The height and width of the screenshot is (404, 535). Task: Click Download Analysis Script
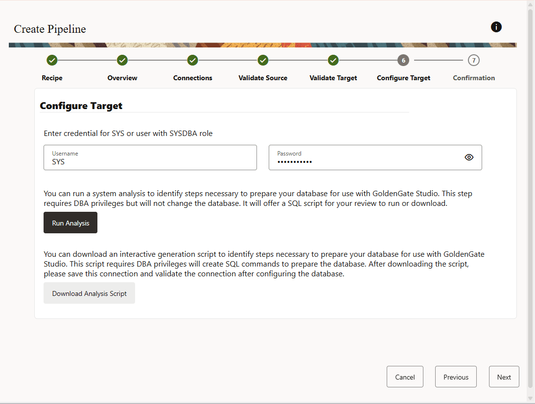89,293
